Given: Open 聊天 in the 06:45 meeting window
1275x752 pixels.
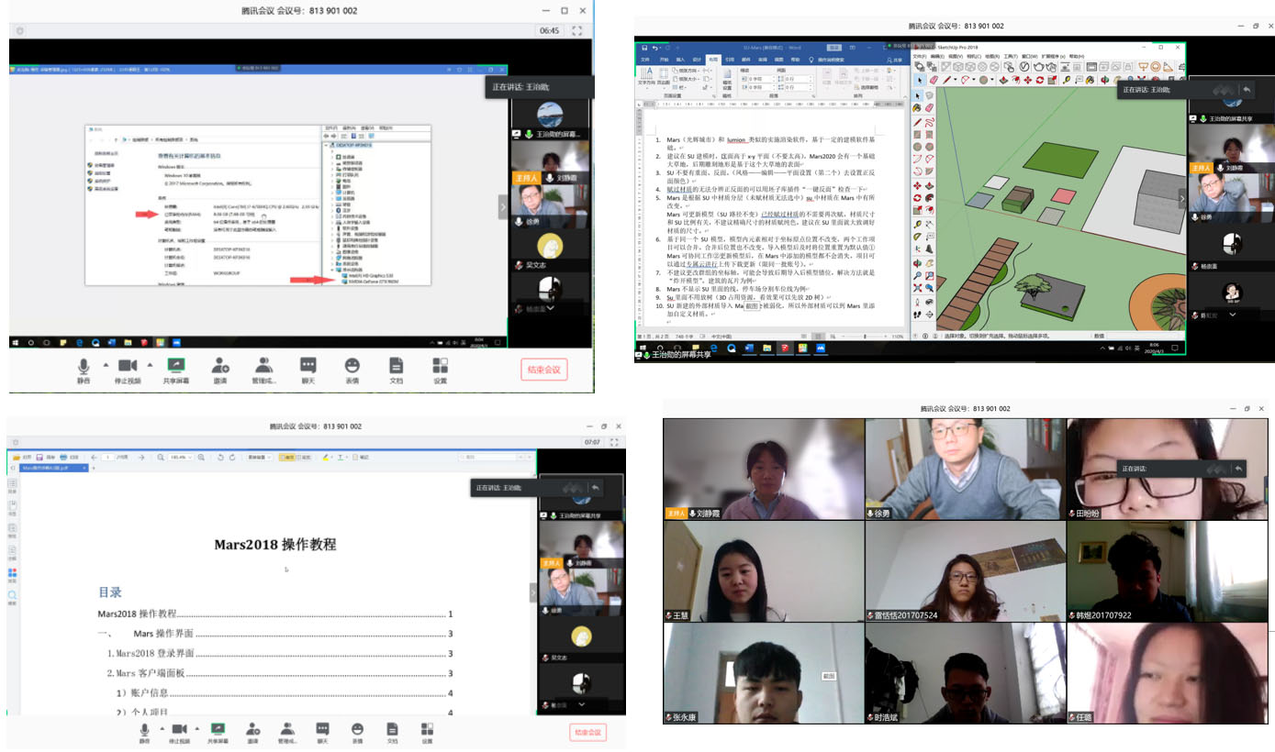Looking at the screenshot, I should coord(308,370).
